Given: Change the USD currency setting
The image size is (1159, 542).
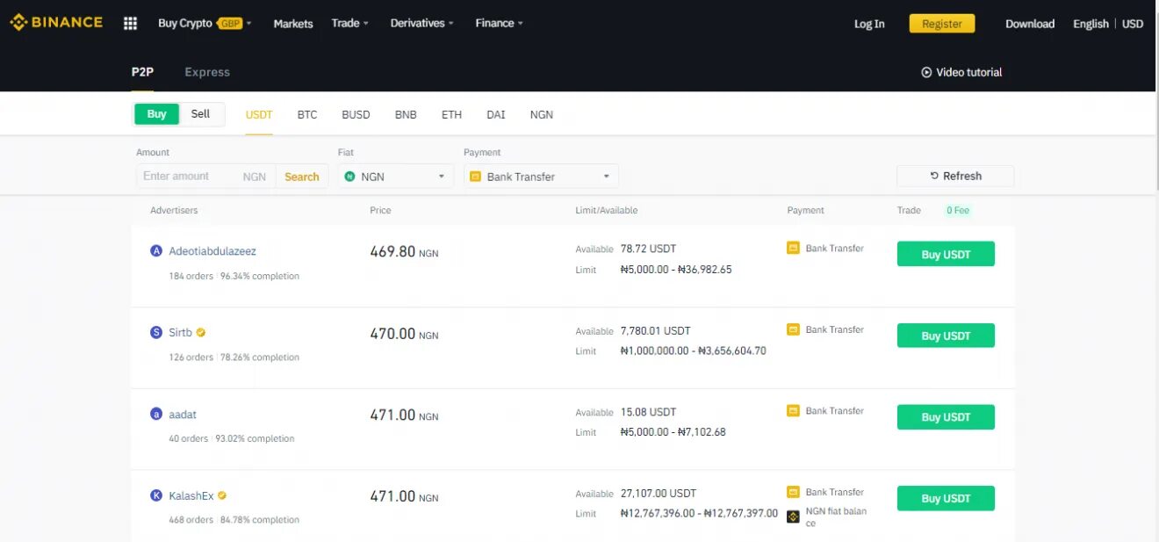Looking at the screenshot, I should coord(1133,24).
